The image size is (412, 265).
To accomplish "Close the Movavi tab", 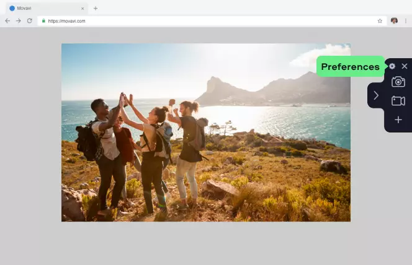I will [83, 9].
